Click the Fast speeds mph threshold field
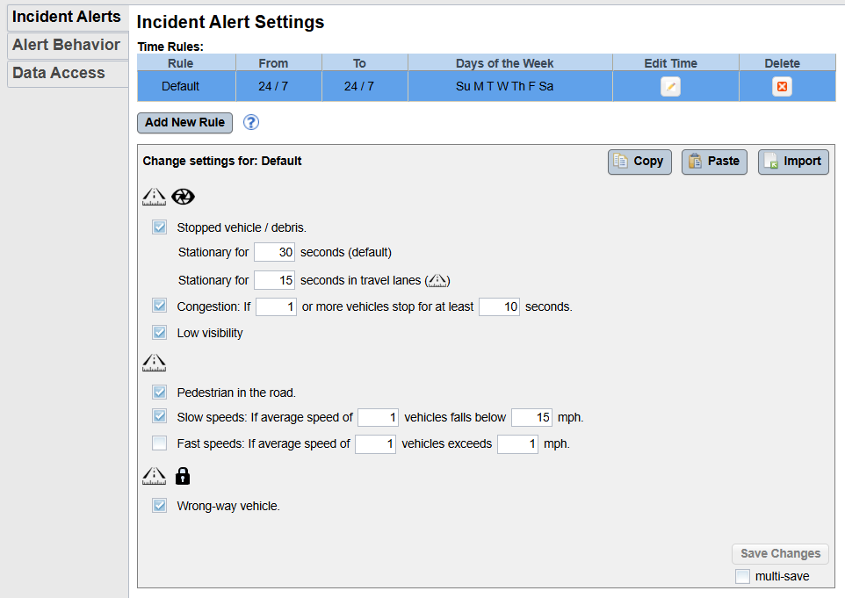845x598 pixels. click(x=518, y=444)
